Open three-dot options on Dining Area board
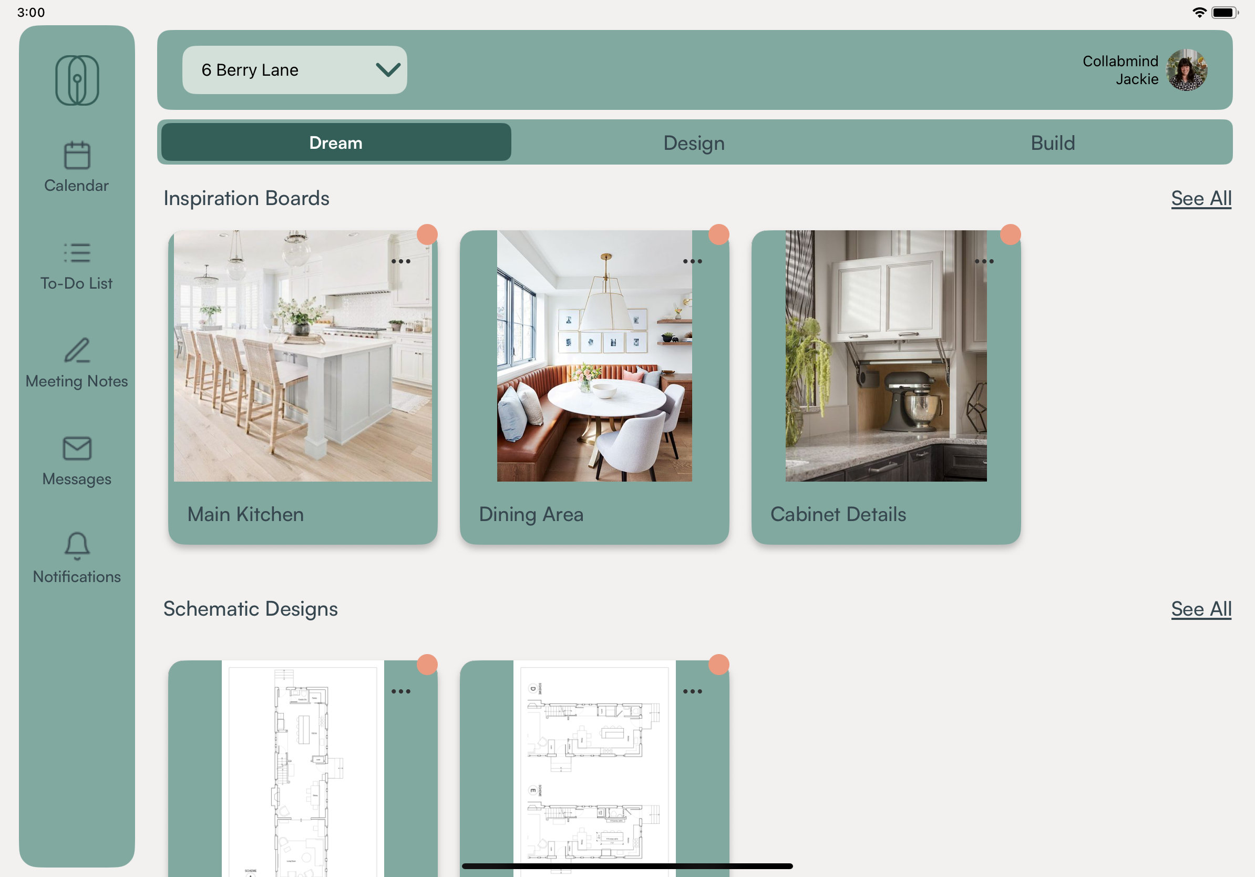The image size is (1255, 877). click(x=692, y=261)
